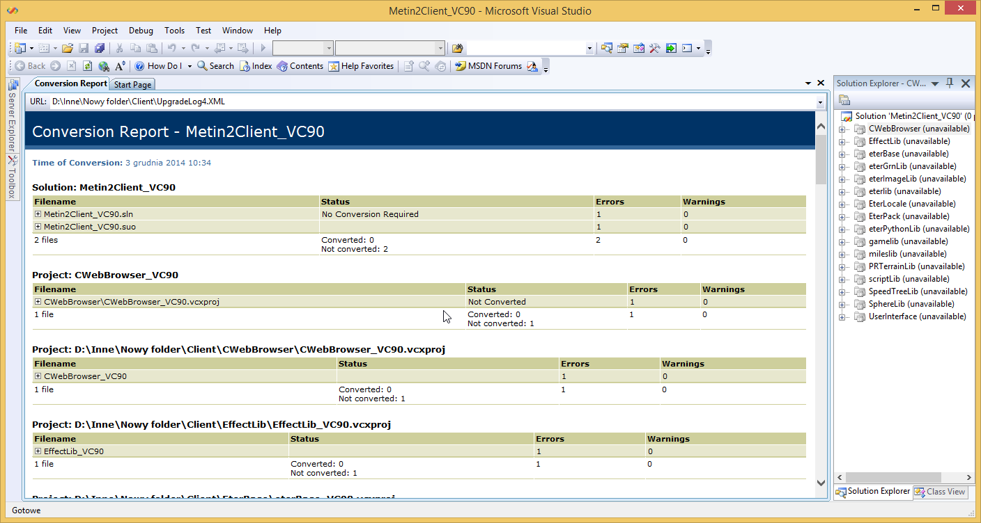Open help Contents
The height and width of the screenshot is (523, 981).
tap(300, 66)
